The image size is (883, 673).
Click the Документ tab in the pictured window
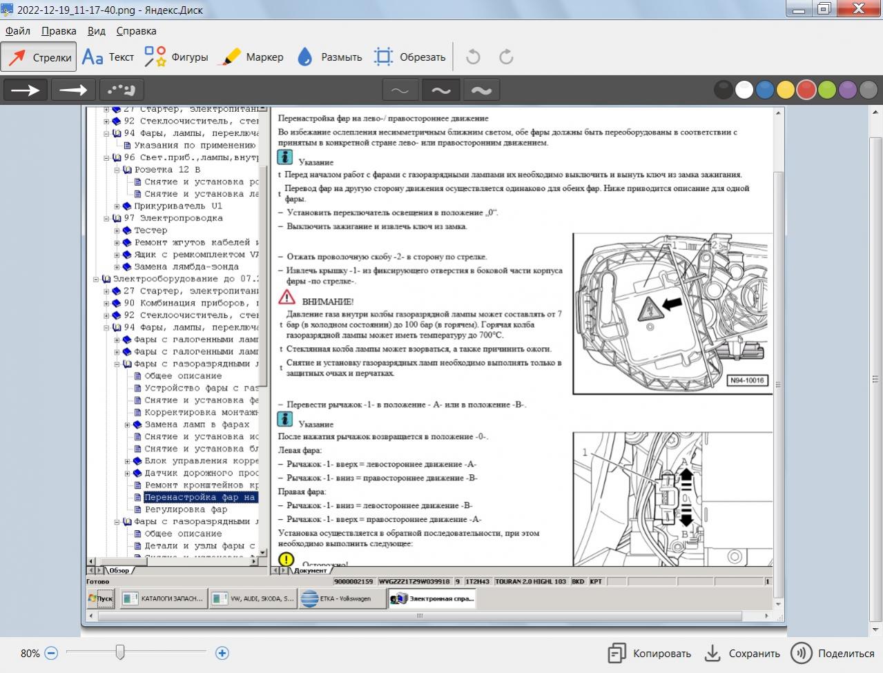[310, 570]
